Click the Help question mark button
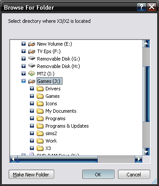The width and height of the screenshot is (159, 186). 141,7
